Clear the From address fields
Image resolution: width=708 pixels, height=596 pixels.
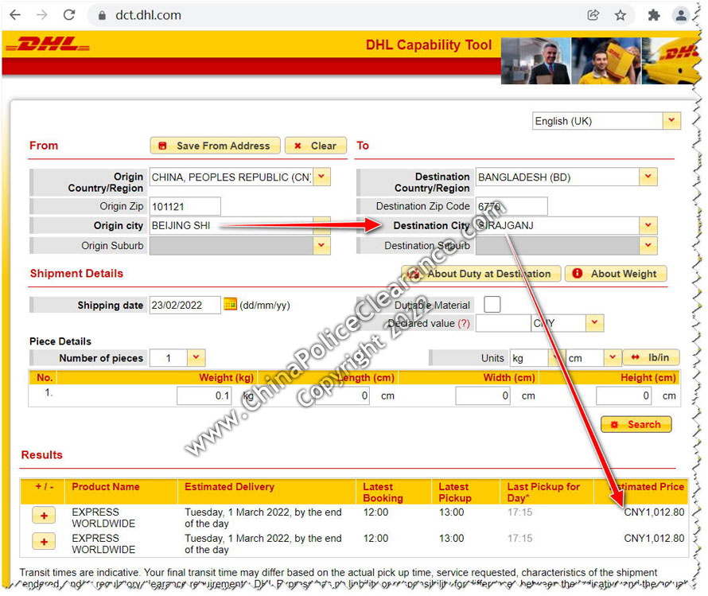316,146
